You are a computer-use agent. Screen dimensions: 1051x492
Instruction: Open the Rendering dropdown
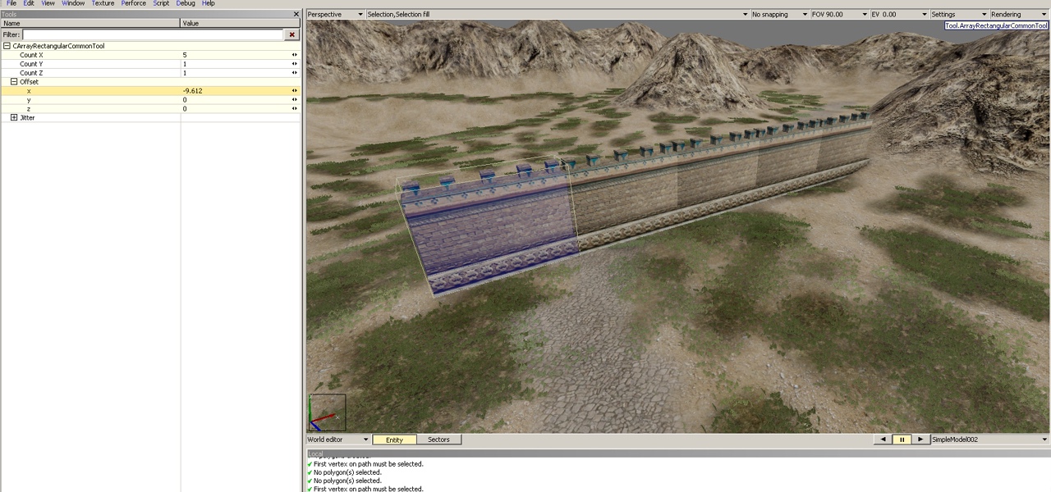coord(1019,14)
